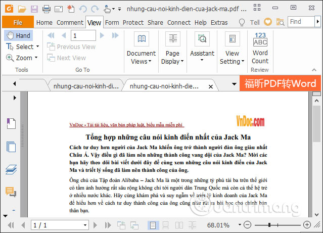This screenshot has height=233, width=323.
Task: Open the Share ribbon tab
Action: coord(155,22)
